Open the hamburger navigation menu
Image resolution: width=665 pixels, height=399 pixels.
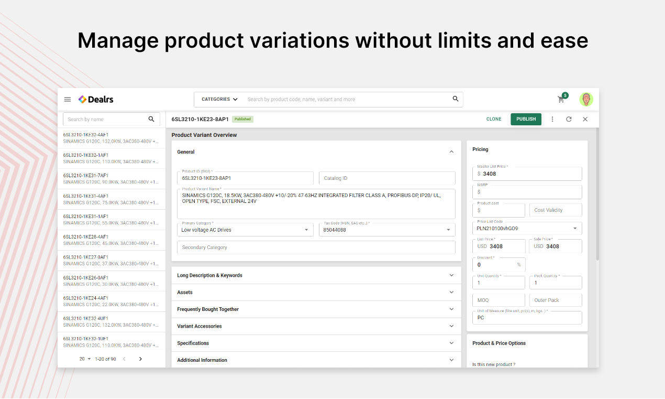pyautogui.click(x=68, y=99)
